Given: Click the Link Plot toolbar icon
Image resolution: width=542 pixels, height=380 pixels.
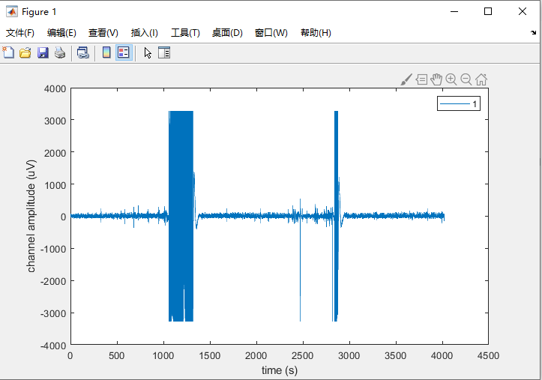Looking at the screenshot, I should (x=83, y=53).
